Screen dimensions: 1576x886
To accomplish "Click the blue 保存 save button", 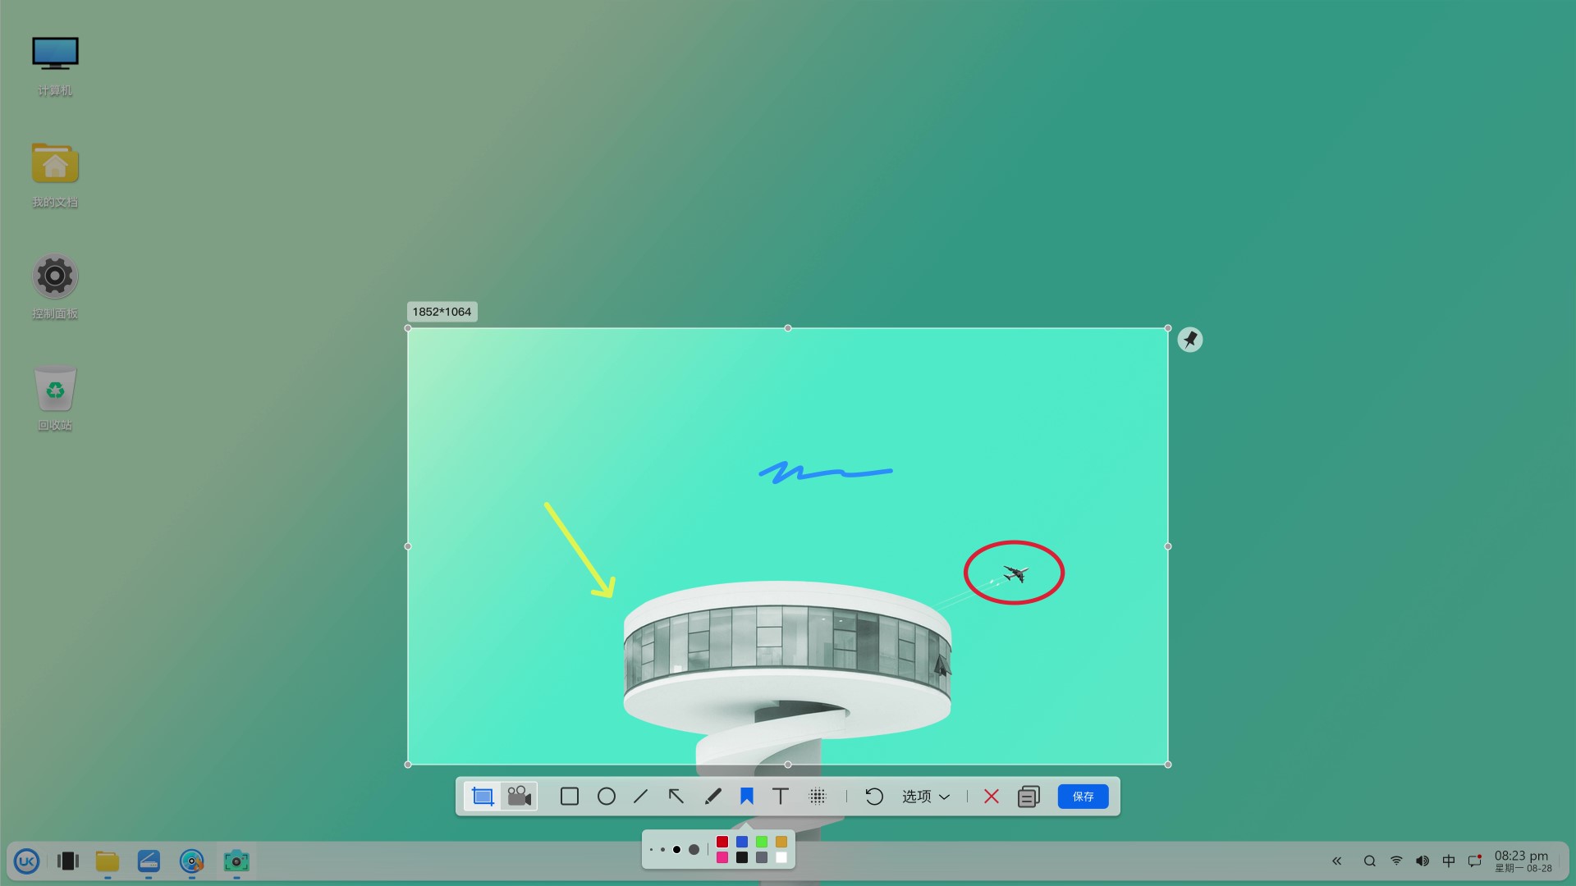I will pos(1083,797).
